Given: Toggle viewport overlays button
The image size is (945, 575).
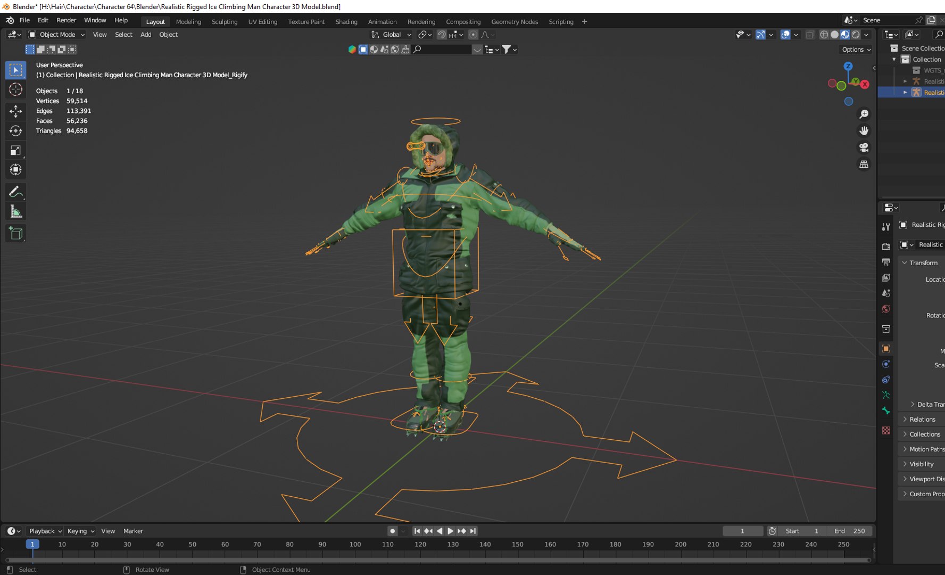Looking at the screenshot, I should point(785,35).
